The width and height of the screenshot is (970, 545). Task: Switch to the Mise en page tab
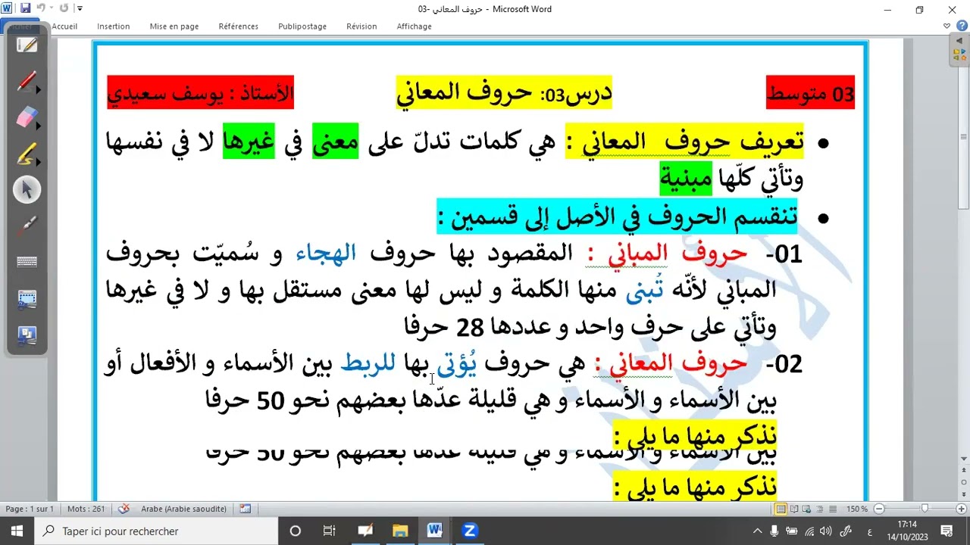coord(174,26)
